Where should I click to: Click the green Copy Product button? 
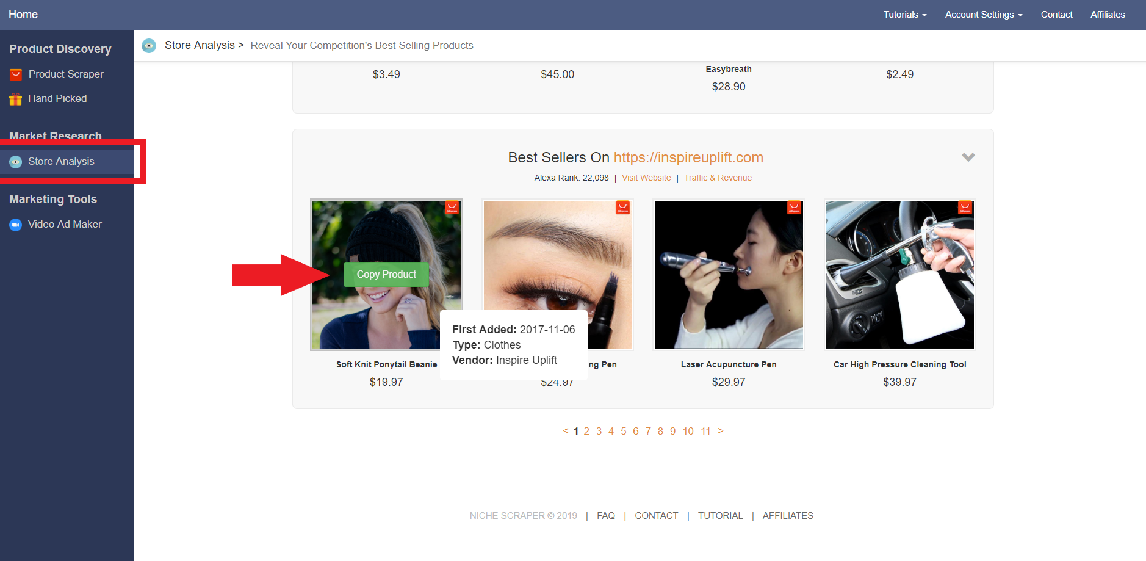[x=386, y=275]
